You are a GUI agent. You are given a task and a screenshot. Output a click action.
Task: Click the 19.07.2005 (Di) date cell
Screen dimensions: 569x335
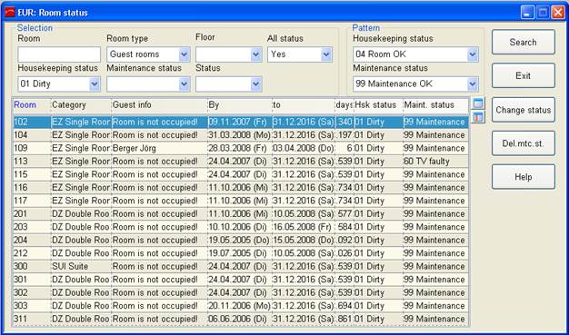240,253
